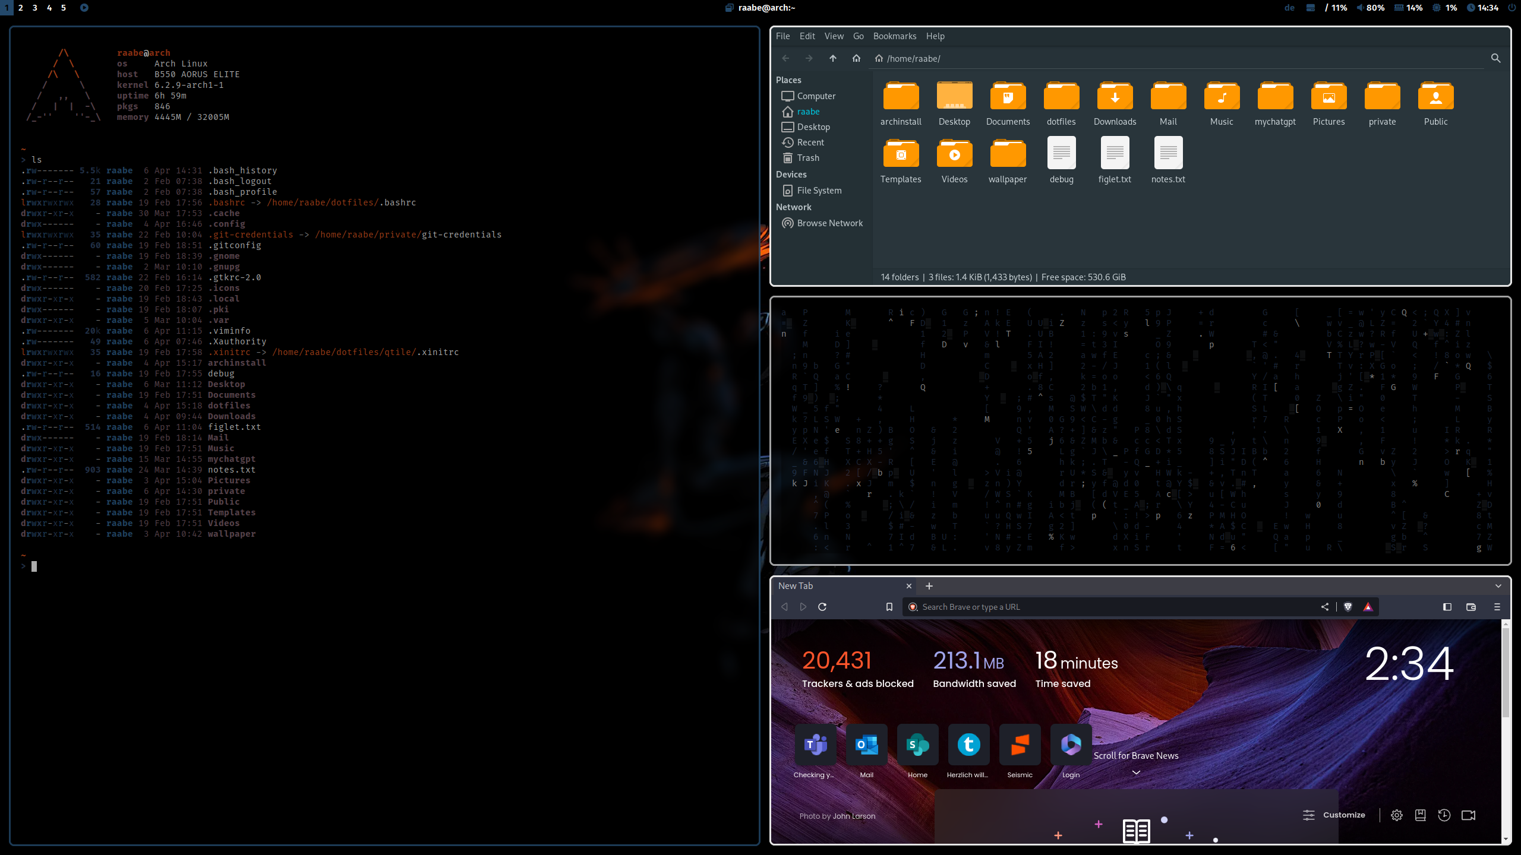Open the Trash entry in Places
1521x855 pixels.
808,158
